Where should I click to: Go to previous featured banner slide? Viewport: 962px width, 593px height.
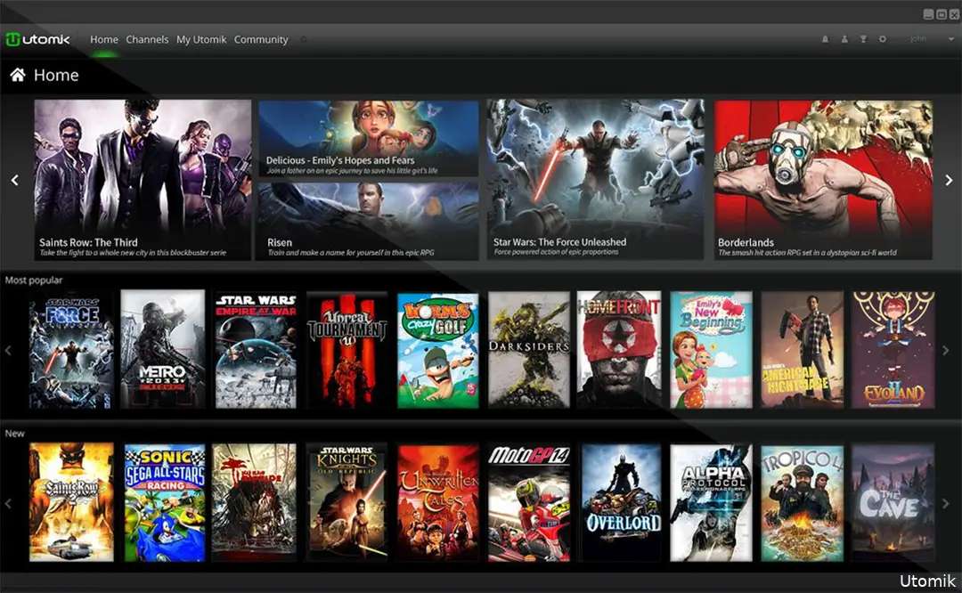[15, 180]
